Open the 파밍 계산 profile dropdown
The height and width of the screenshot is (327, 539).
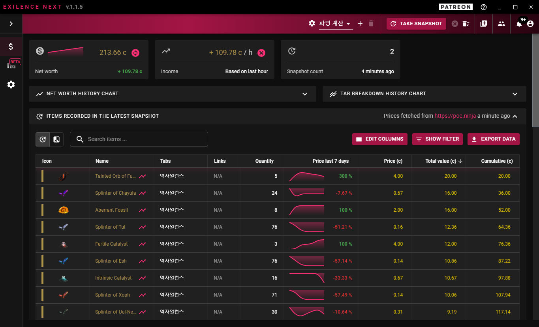335,24
